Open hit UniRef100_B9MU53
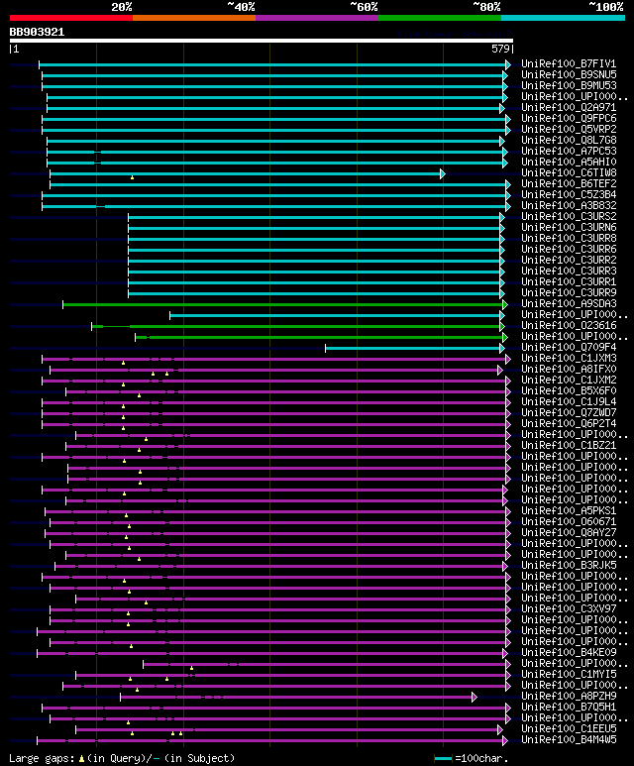The width and height of the screenshot is (634, 766). pos(569,85)
